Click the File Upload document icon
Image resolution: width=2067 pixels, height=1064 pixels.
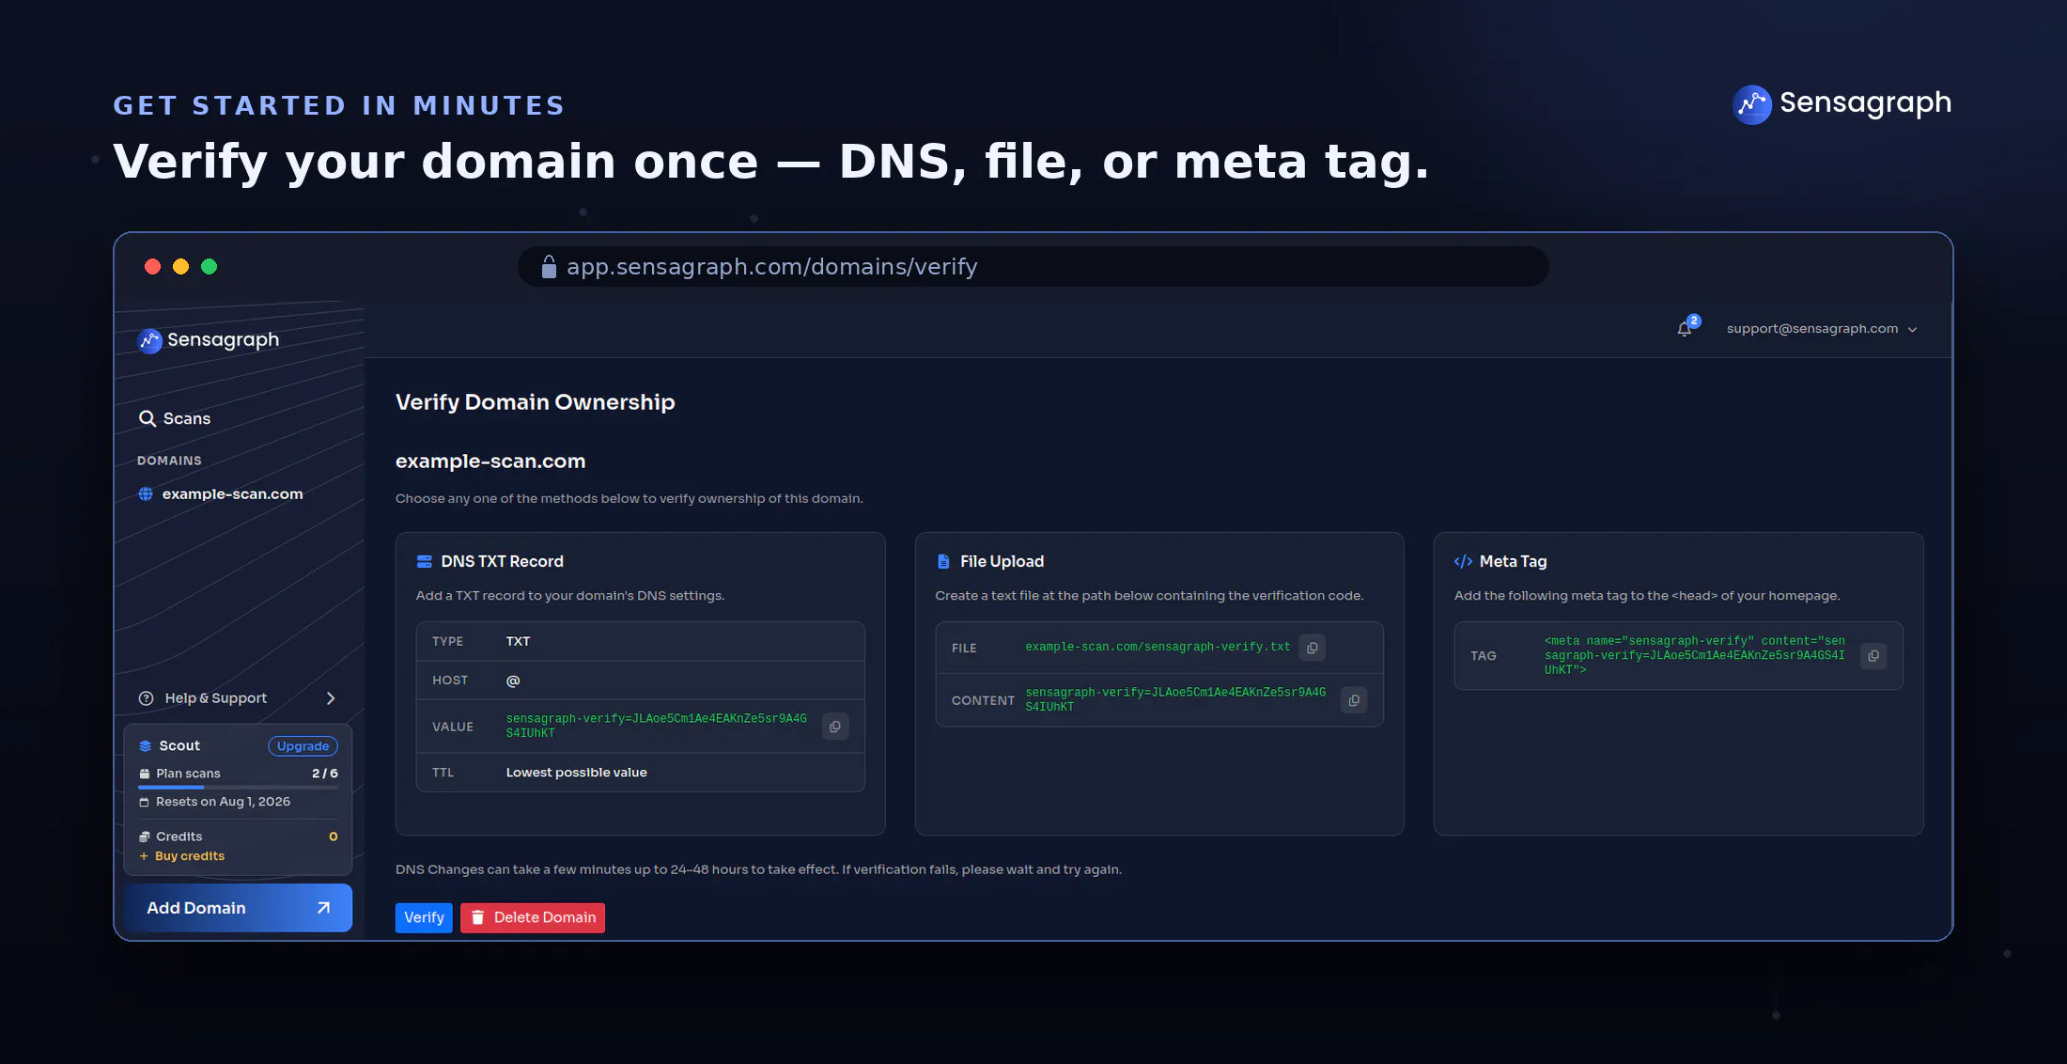coord(943,562)
